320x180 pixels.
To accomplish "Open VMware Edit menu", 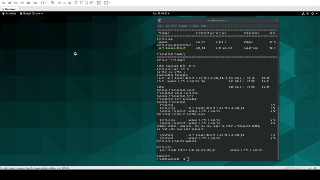I will [x=9, y=3].
